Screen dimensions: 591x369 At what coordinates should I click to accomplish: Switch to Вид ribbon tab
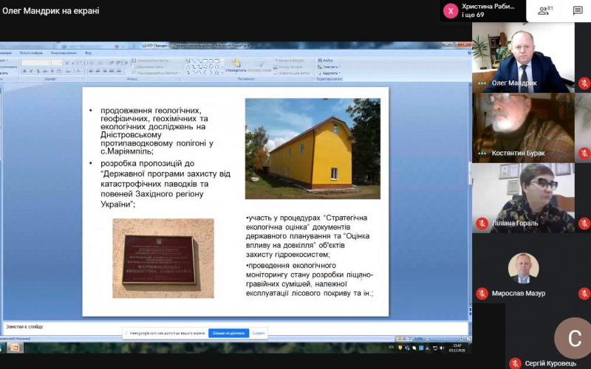click(88, 53)
